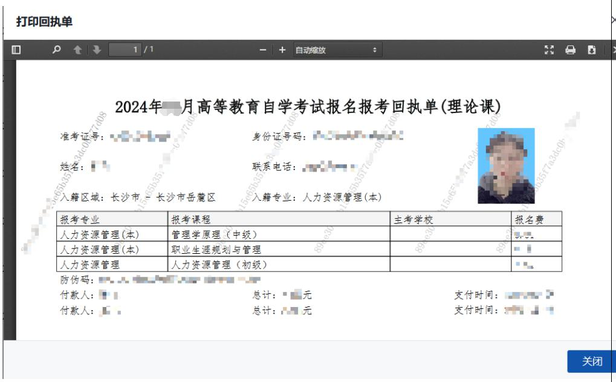Screen dimensions: 616x382
Task: Go to the next page arrow
Action: point(97,50)
